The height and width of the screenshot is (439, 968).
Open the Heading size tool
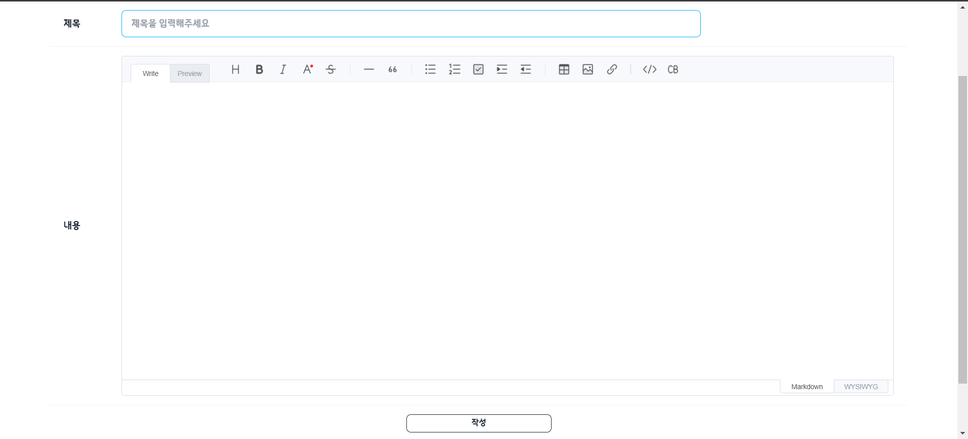tap(235, 69)
